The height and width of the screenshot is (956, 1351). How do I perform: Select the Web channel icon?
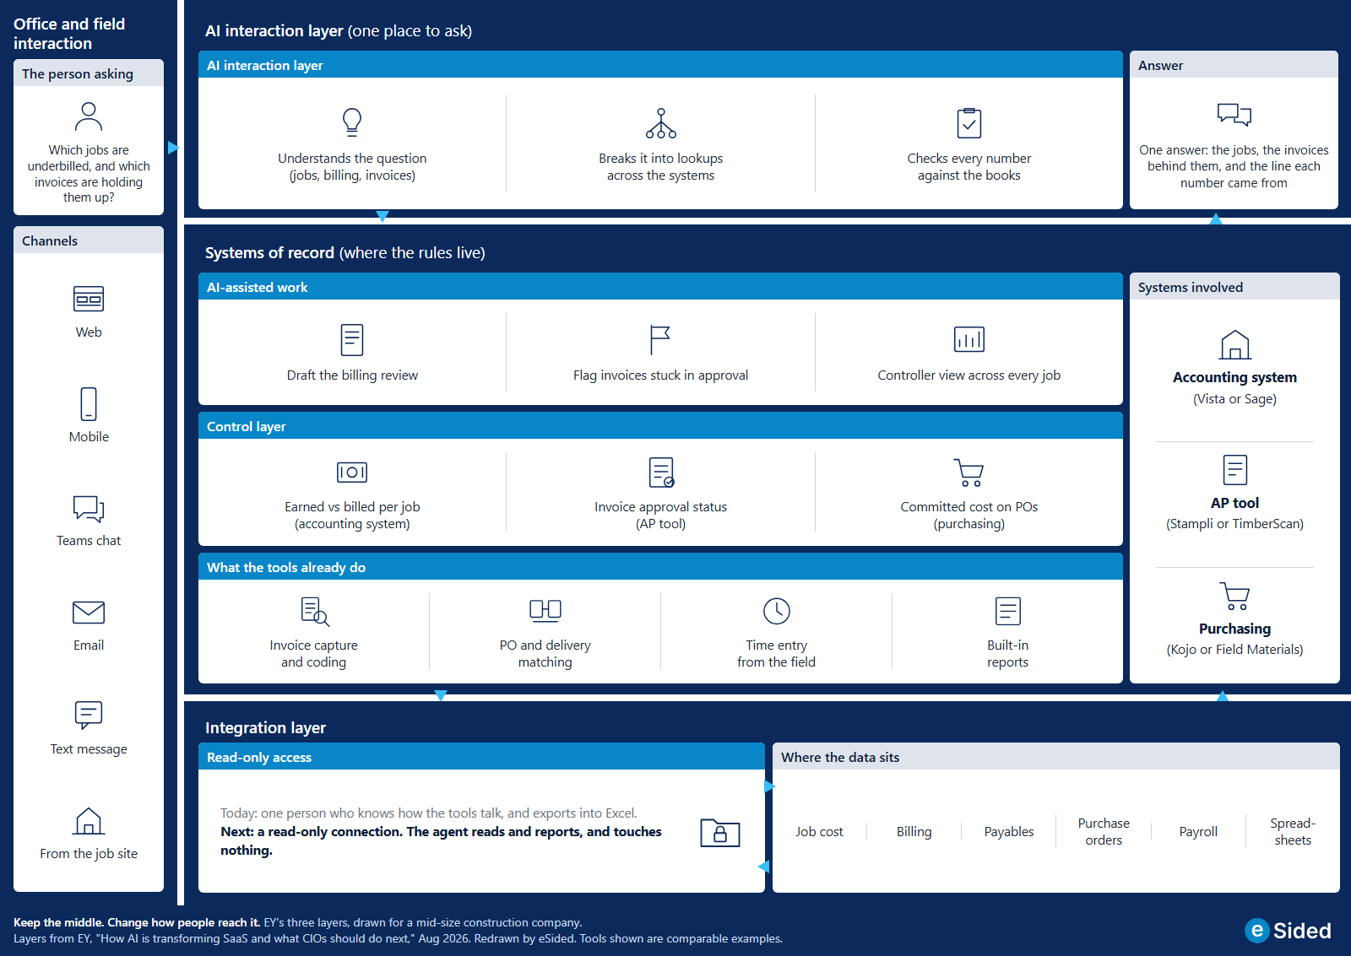coord(89,300)
